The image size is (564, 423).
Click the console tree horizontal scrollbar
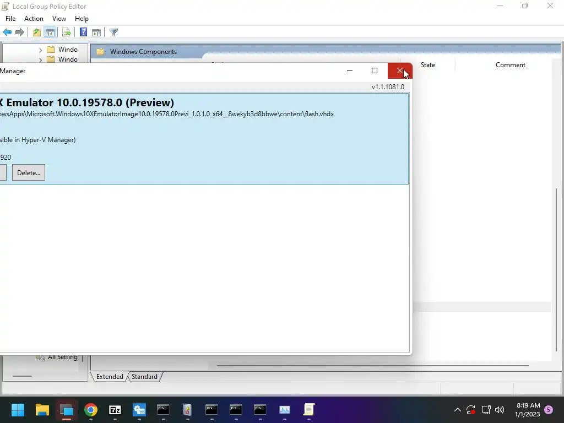click(22, 376)
